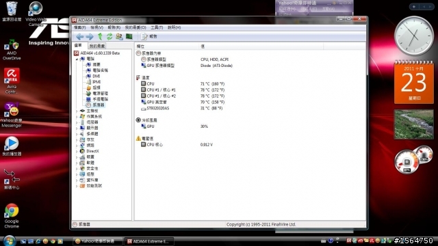Click the Google Chrome desktop icon

point(12,216)
